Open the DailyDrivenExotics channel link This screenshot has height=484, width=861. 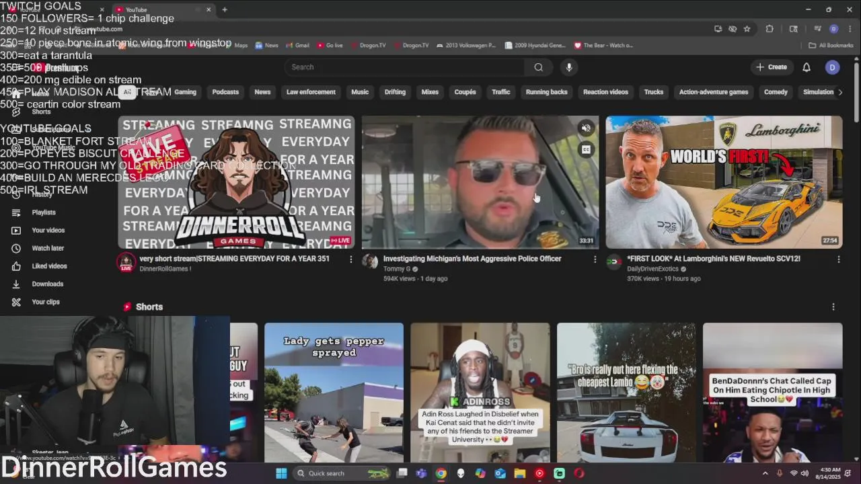point(652,269)
